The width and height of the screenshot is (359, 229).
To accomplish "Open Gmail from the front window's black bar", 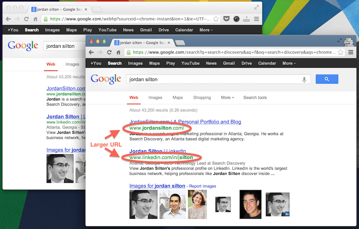I will click(229, 63).
